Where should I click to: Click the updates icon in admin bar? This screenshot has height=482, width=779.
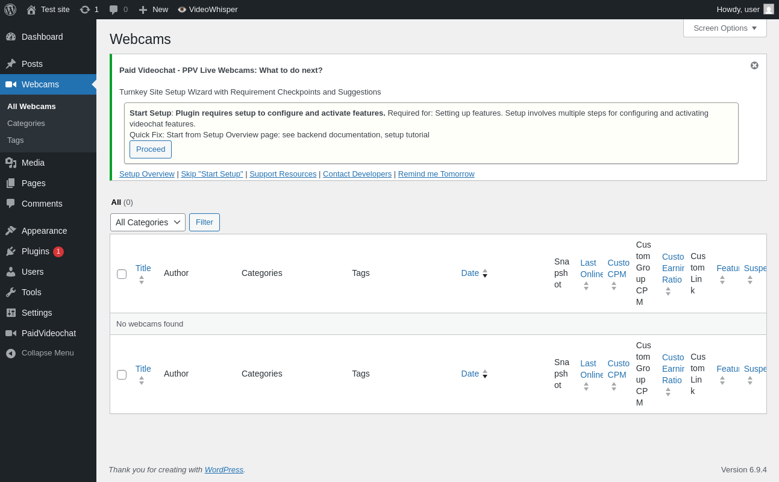click(85, 10)
